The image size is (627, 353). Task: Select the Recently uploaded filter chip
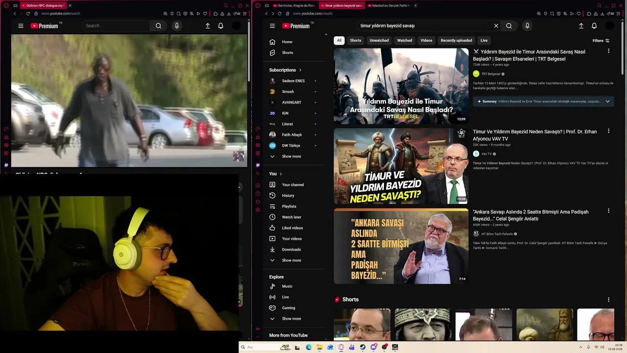pyautogui.click(x=457, y=40)
